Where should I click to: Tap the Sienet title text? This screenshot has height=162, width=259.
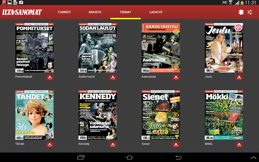pos(145,144)
